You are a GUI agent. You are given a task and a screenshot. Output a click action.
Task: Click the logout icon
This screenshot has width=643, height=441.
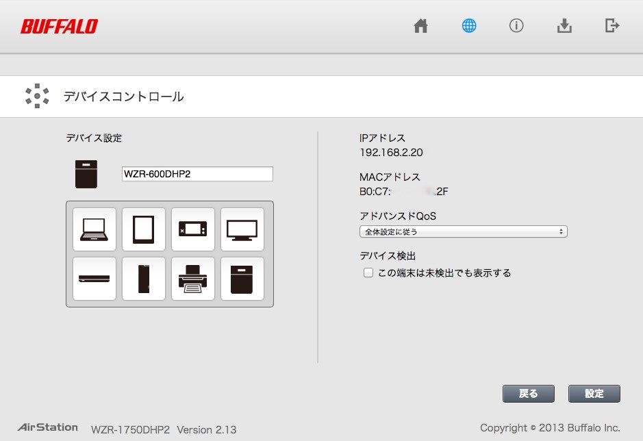coord(612,25)
